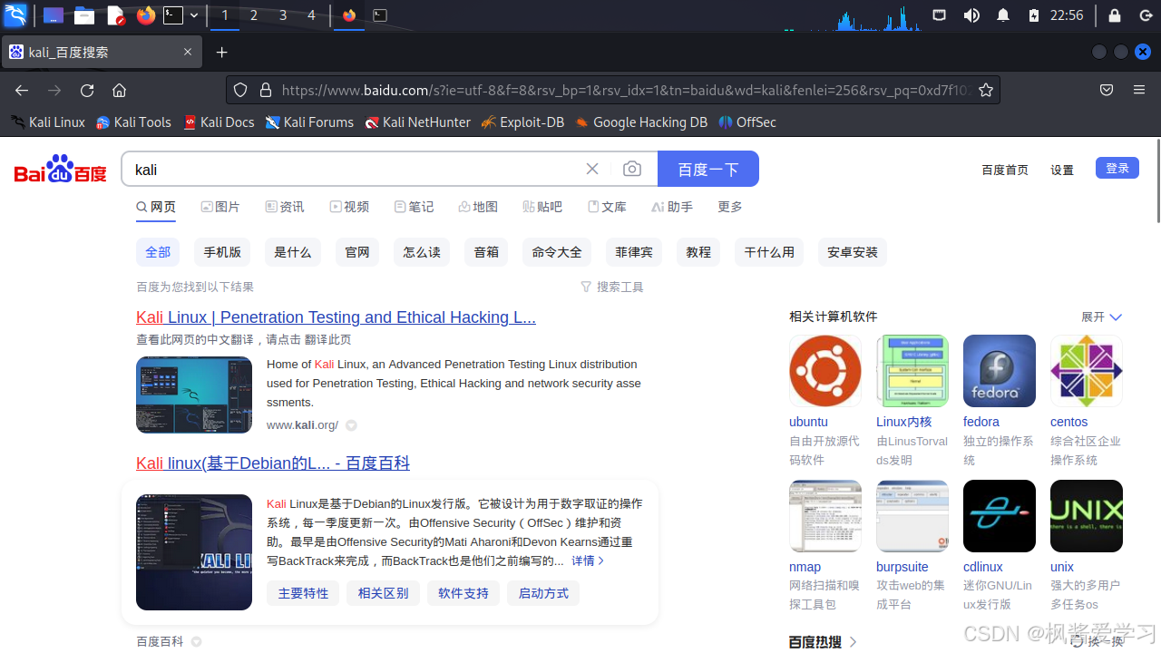Open the AI 助手 tab
This screenshot has width=1161, height=653.
[672, 207]
